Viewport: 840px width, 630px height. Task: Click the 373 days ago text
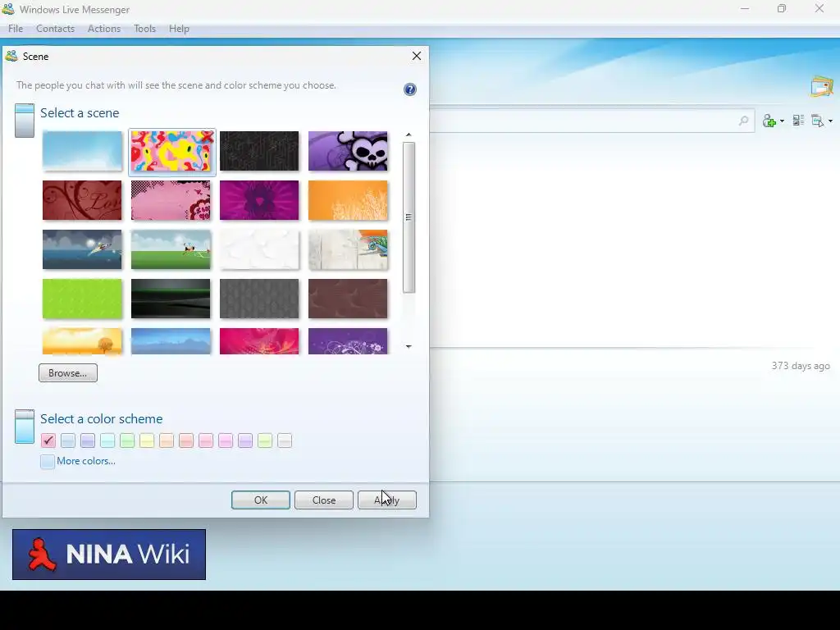coord(801,366)
